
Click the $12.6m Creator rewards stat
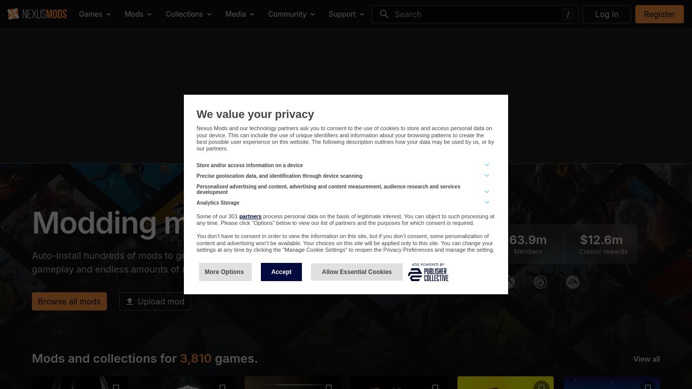pos(603,244)
